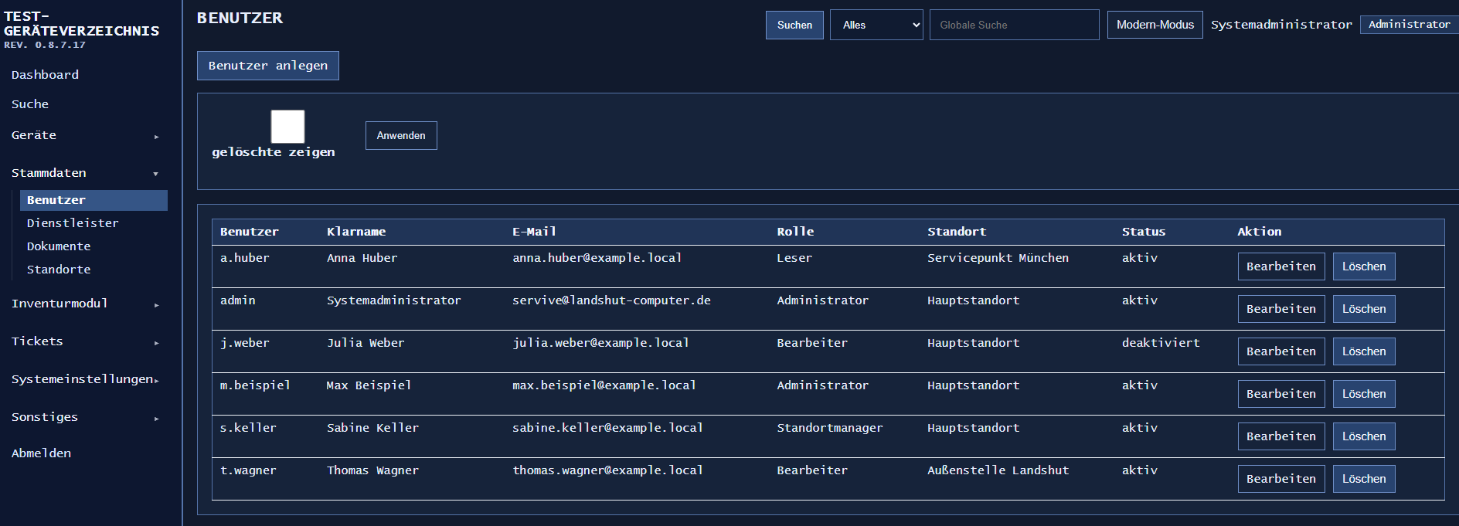Click the 'Außenstelle Landshut' location cell
The height and width of the screenshot is (526, 1459).
[998, 470]
